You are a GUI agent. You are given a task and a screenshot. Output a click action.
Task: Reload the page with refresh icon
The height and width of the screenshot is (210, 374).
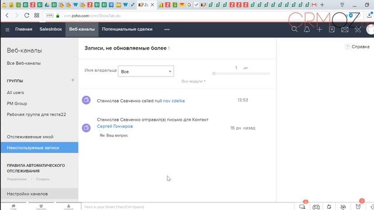tap(27, 16)
